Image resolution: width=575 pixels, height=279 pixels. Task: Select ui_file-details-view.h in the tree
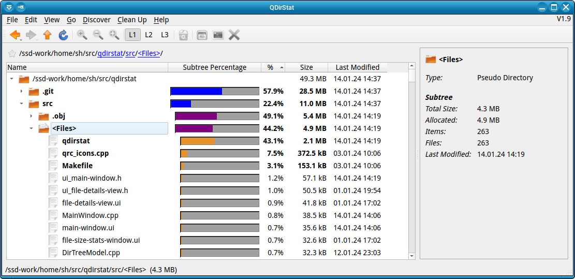(x=95, y=190)
